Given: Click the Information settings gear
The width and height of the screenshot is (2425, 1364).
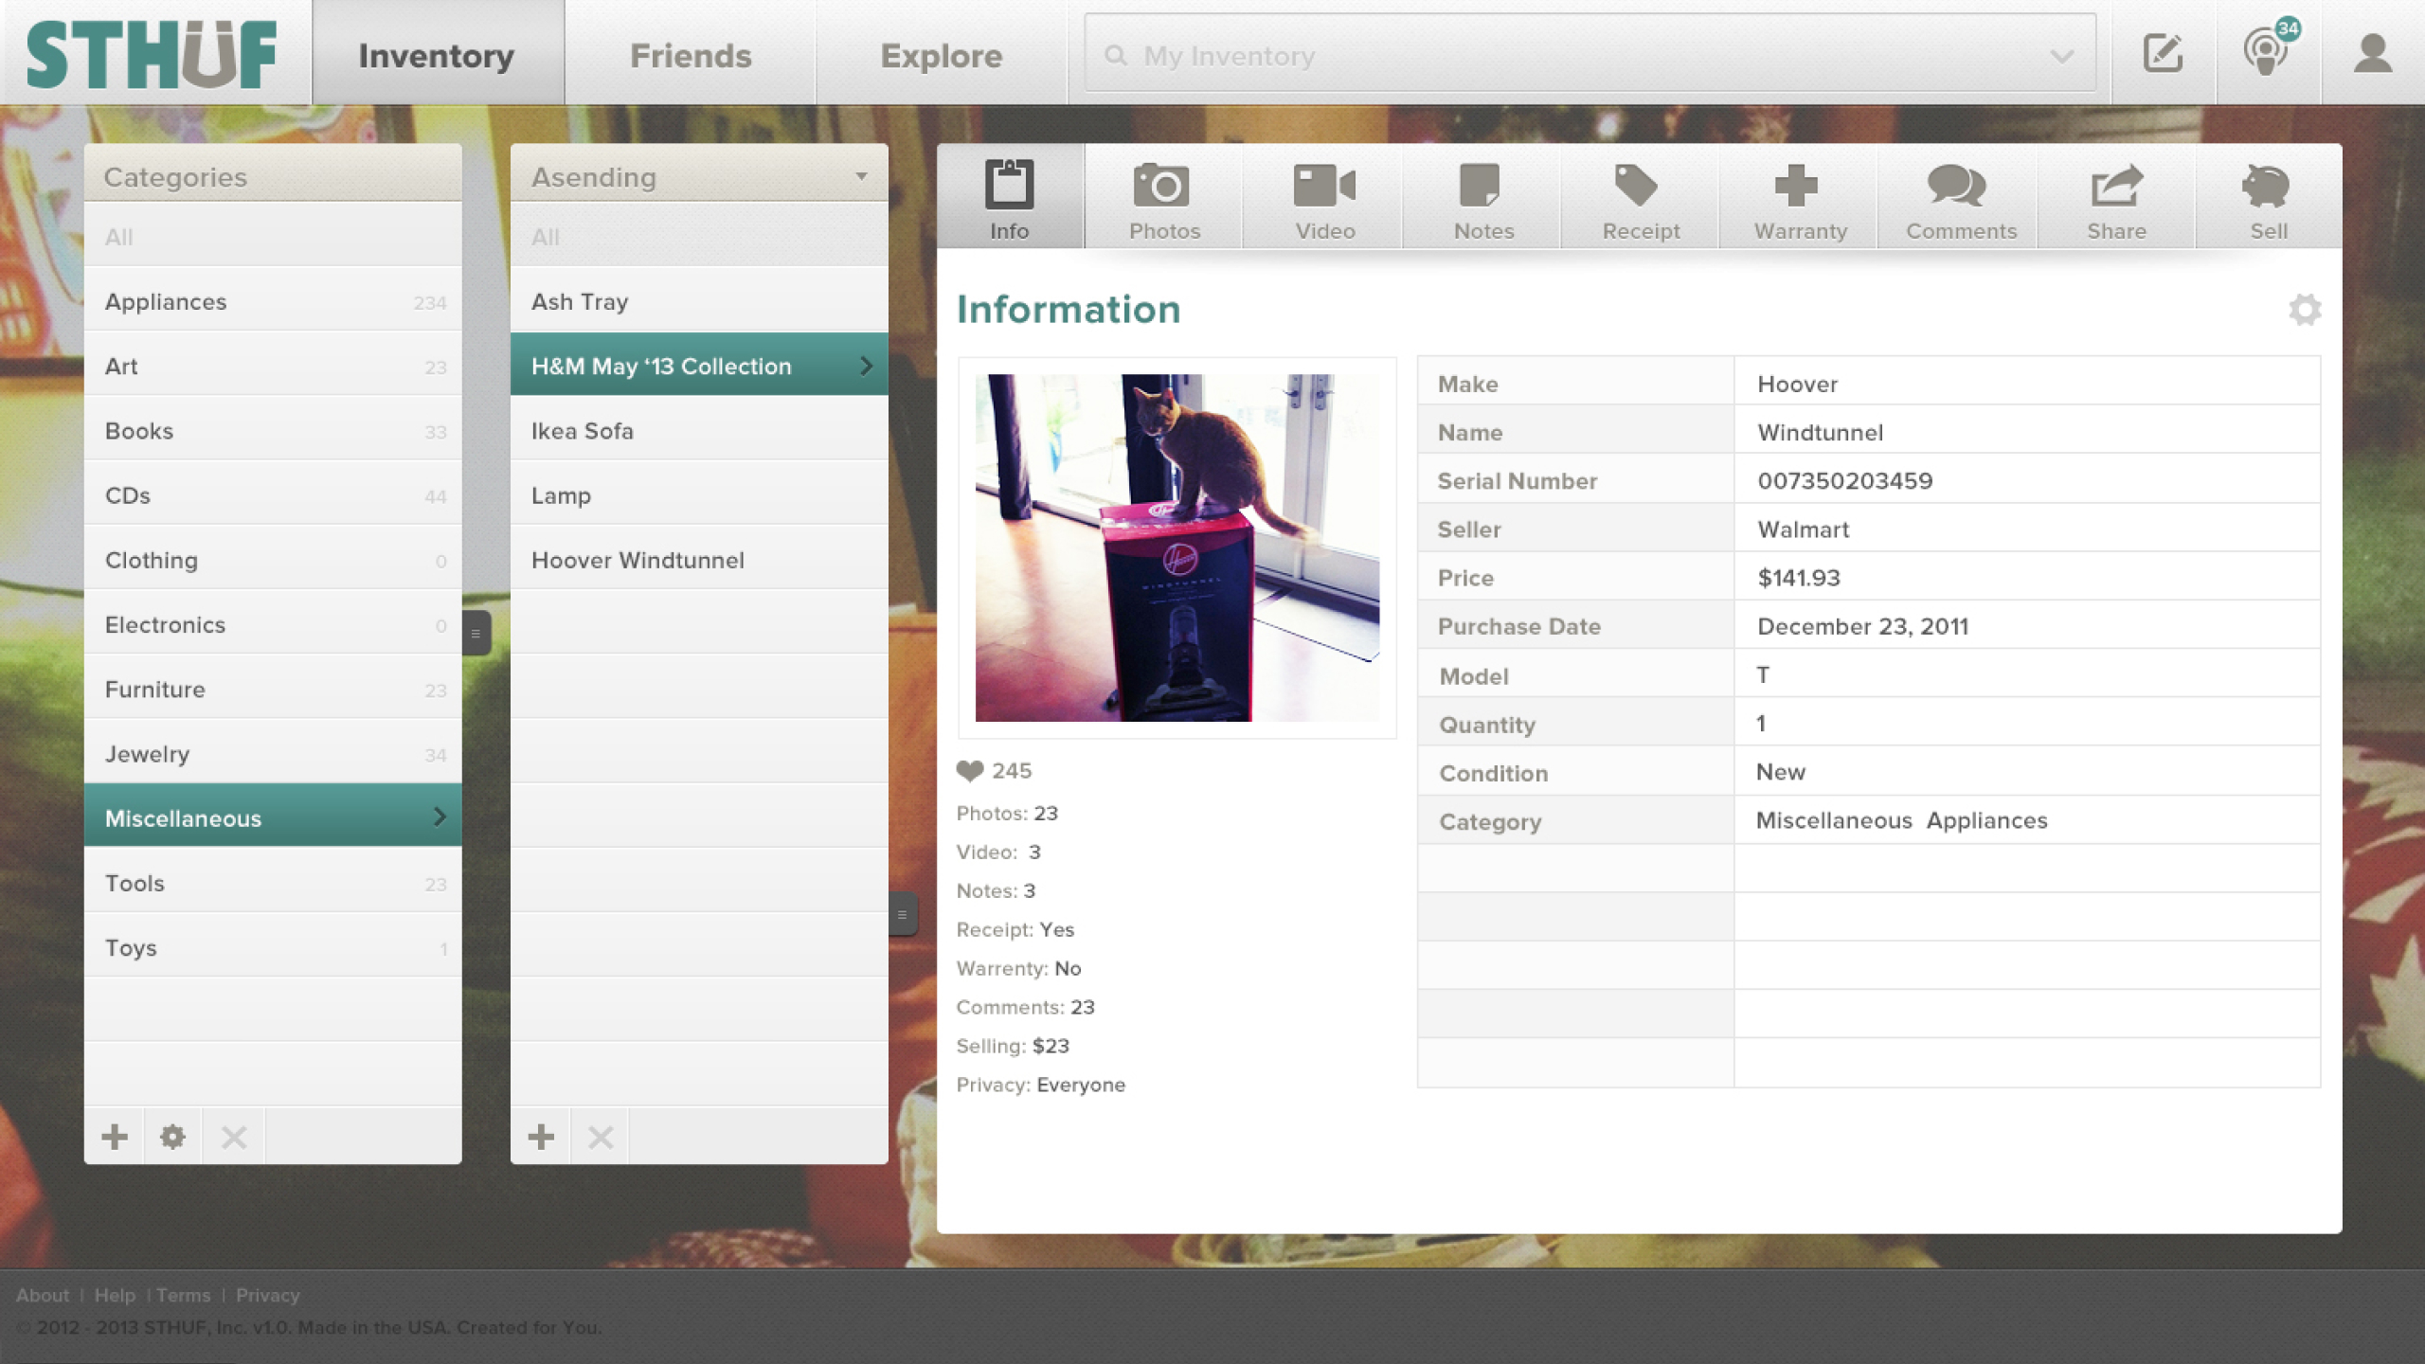Looking at the screenshot, I should pos(2304,310).
